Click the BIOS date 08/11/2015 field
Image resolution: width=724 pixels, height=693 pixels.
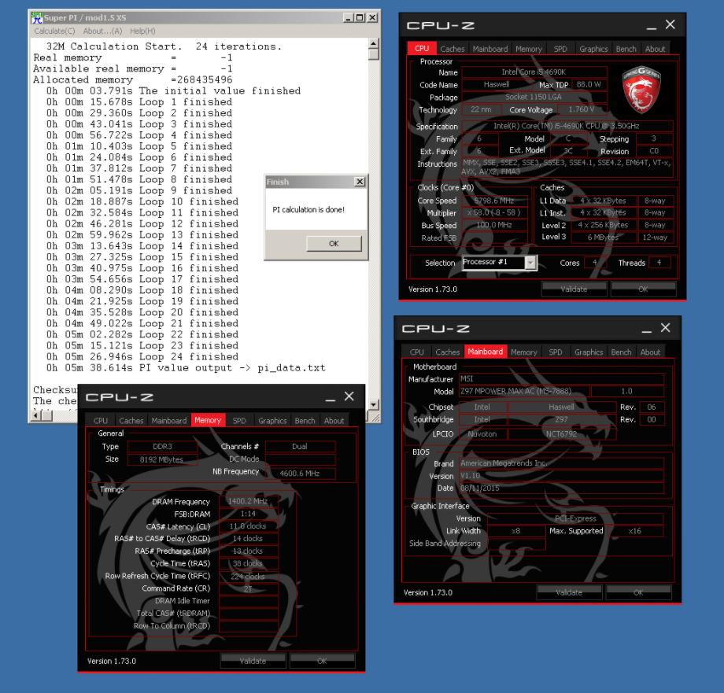pos(561,488)
